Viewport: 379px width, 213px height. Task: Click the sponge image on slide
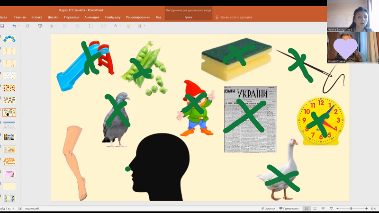point(236,59)
